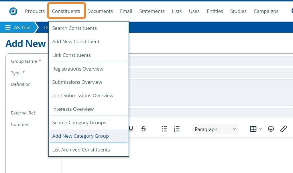
Task: Open List Archived Constituents
Action: [81, 150]
